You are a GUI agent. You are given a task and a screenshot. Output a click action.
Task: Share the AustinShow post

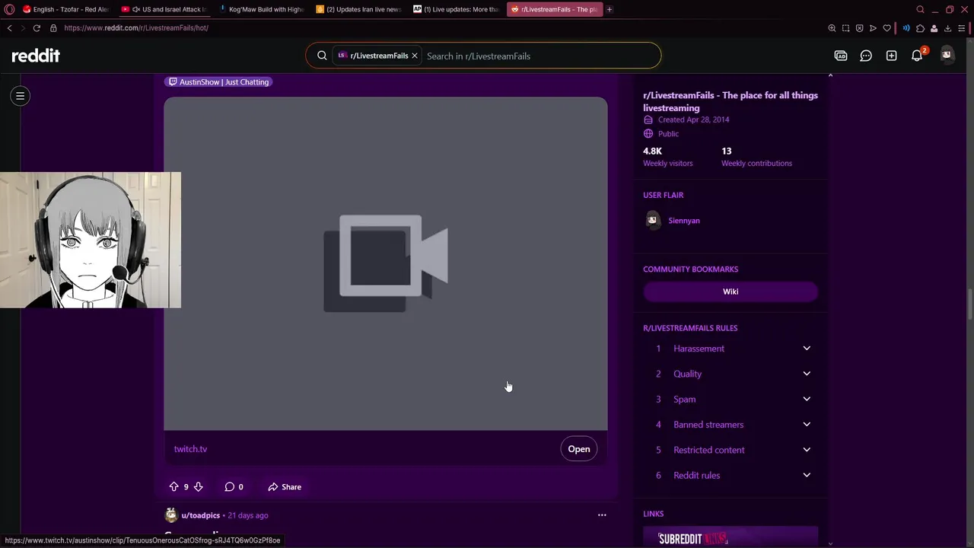285,487
